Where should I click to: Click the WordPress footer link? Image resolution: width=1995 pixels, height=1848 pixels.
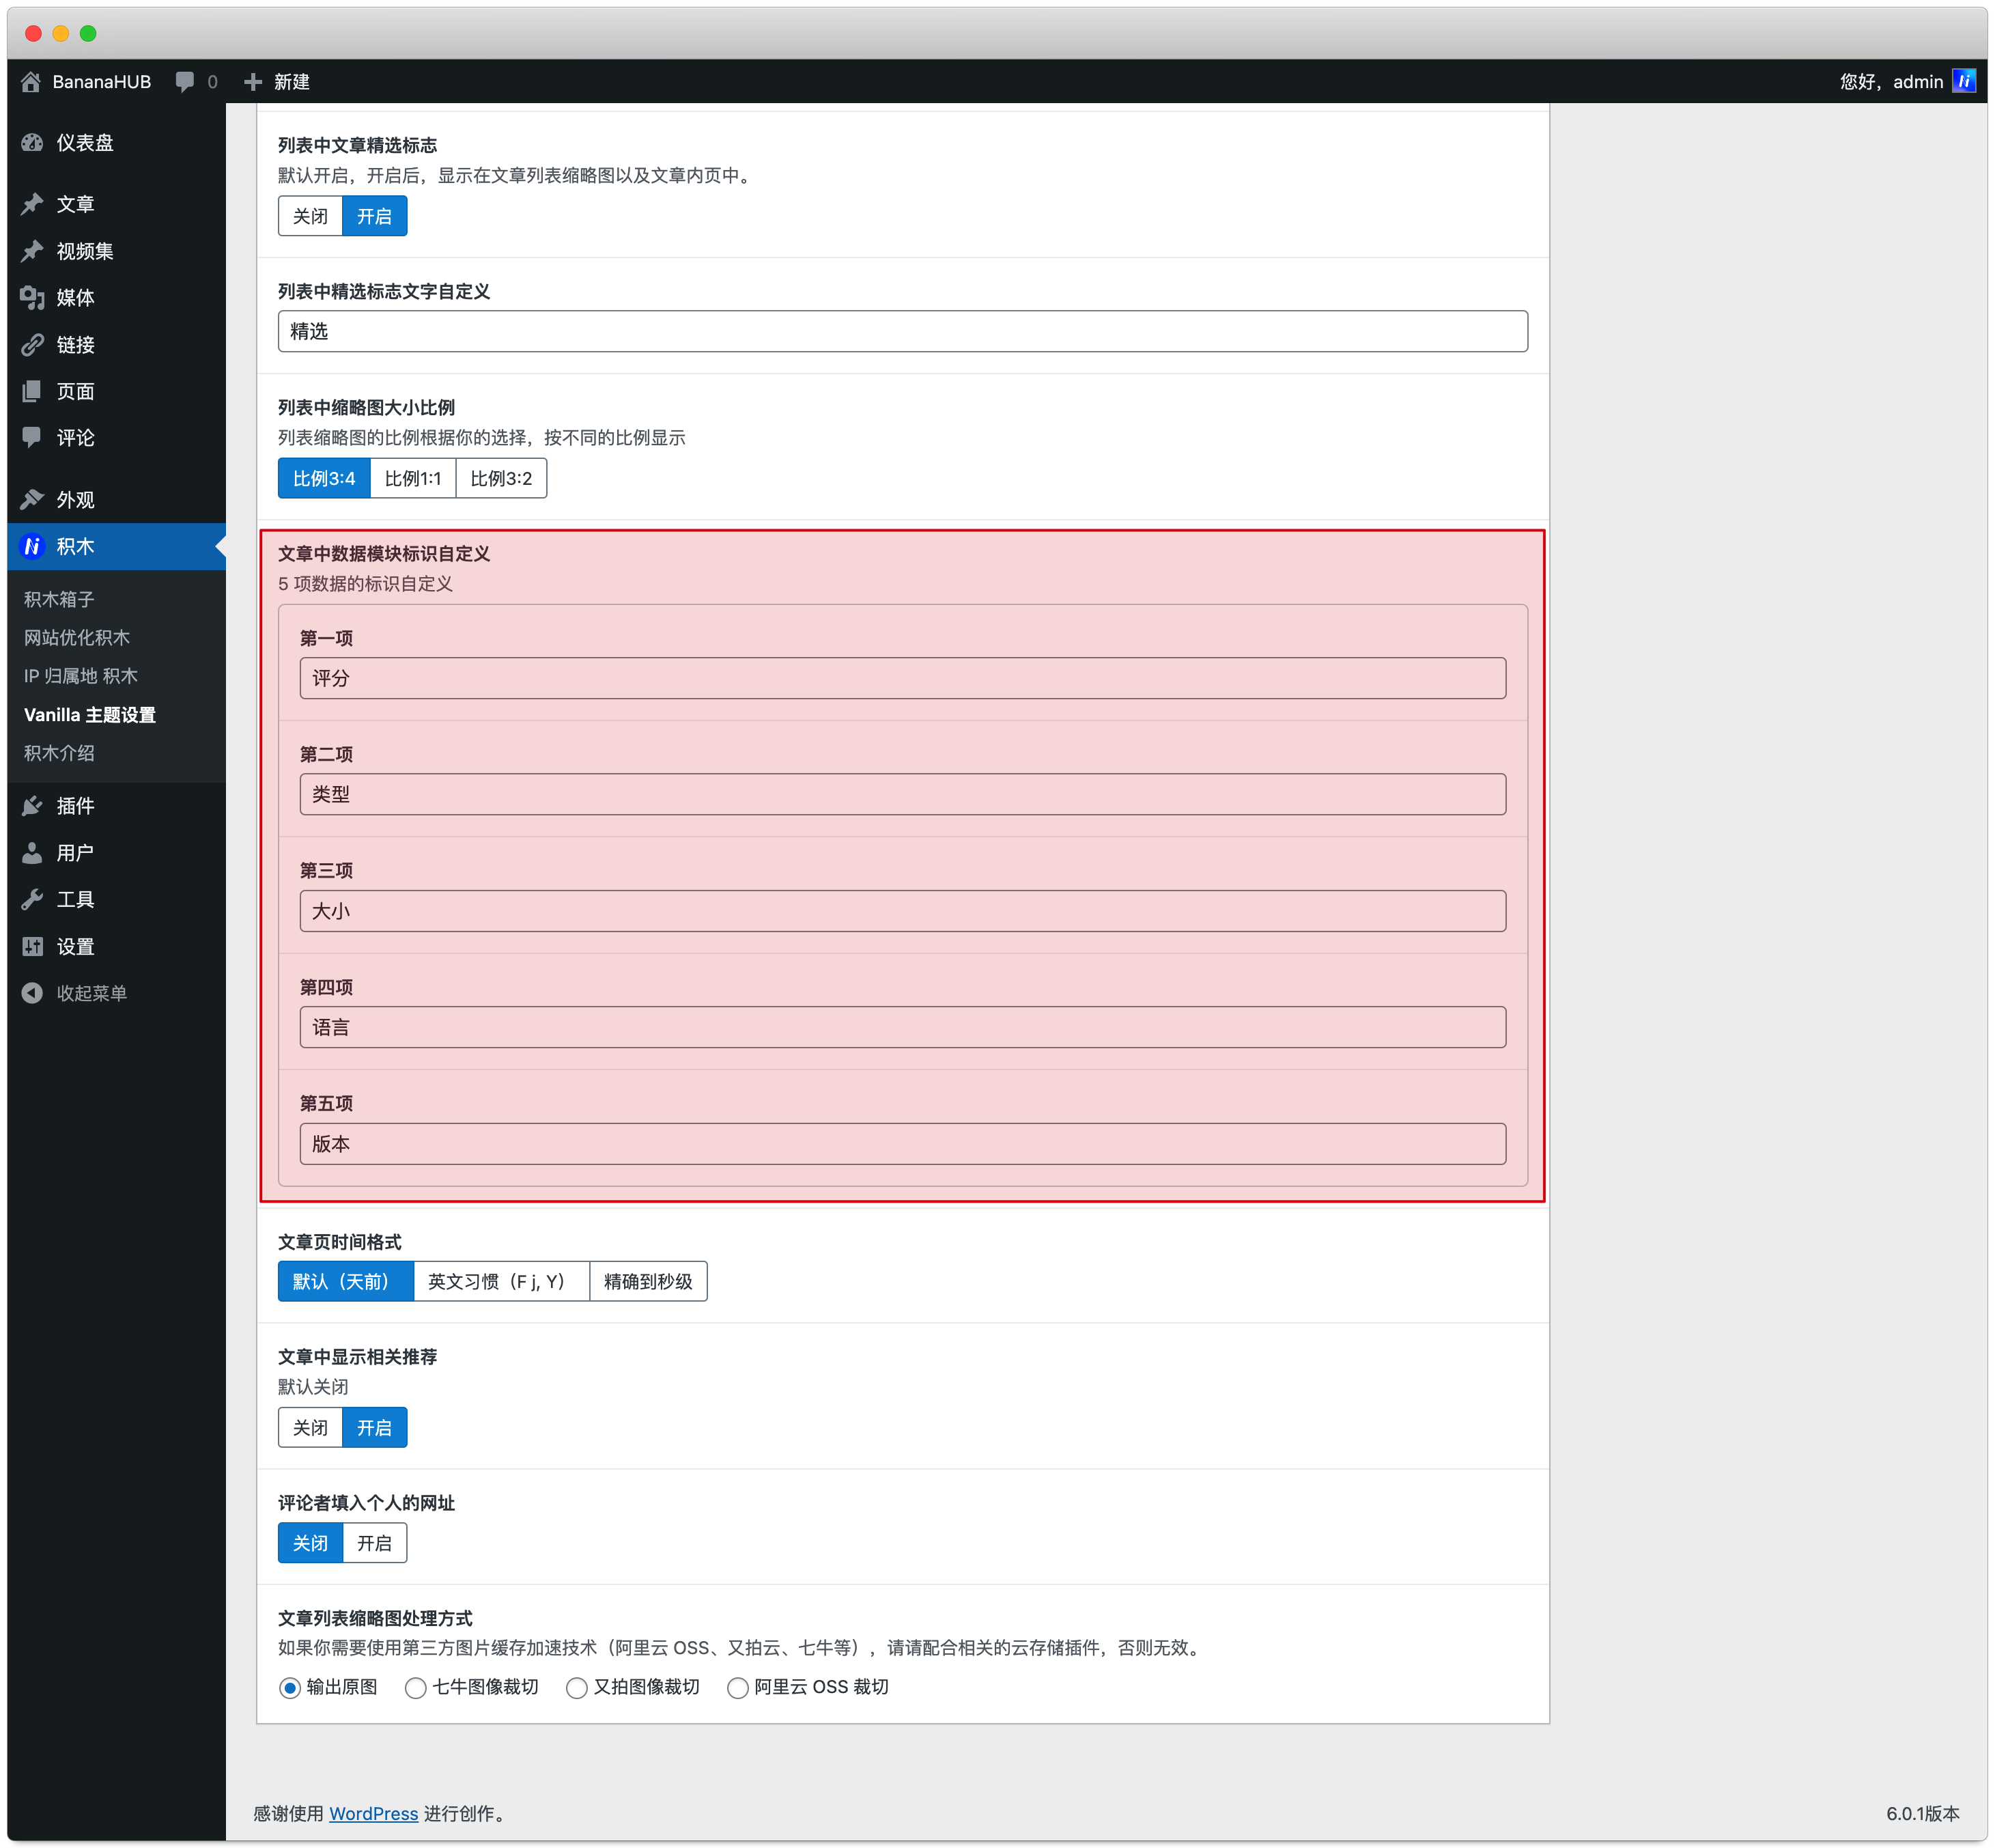pyautogui.click(x=374, y=1813)
